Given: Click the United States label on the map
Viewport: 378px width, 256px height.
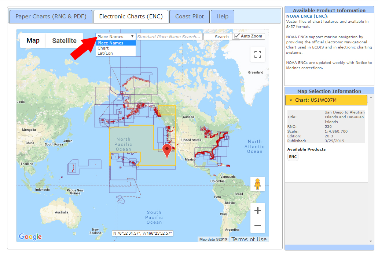Looking at the screenshot, I should (191, 140).
